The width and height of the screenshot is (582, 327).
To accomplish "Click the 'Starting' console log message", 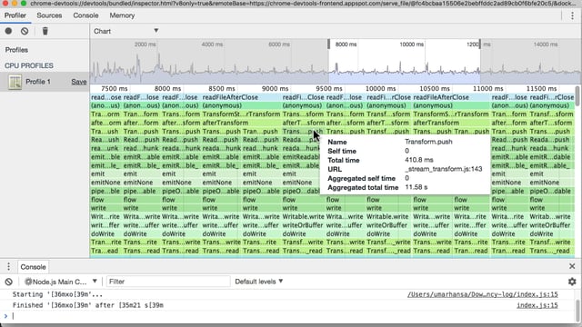I will [x=57, y=294].
